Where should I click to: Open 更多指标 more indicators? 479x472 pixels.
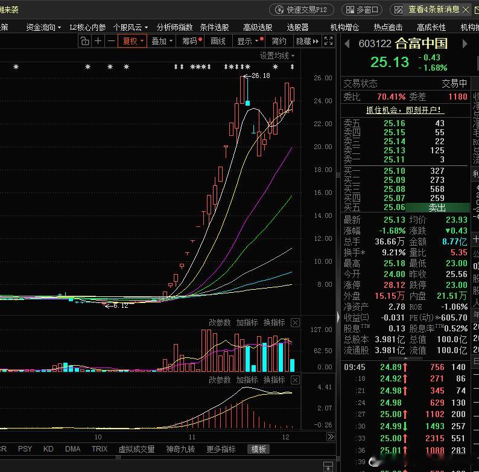point(221,449)
